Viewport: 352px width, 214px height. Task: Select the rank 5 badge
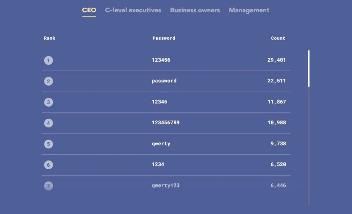click(x=48, y=144)
